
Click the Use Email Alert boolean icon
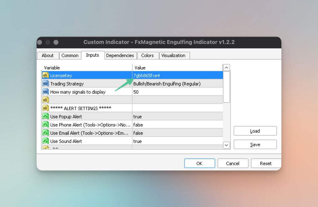(x=46, y=133)
